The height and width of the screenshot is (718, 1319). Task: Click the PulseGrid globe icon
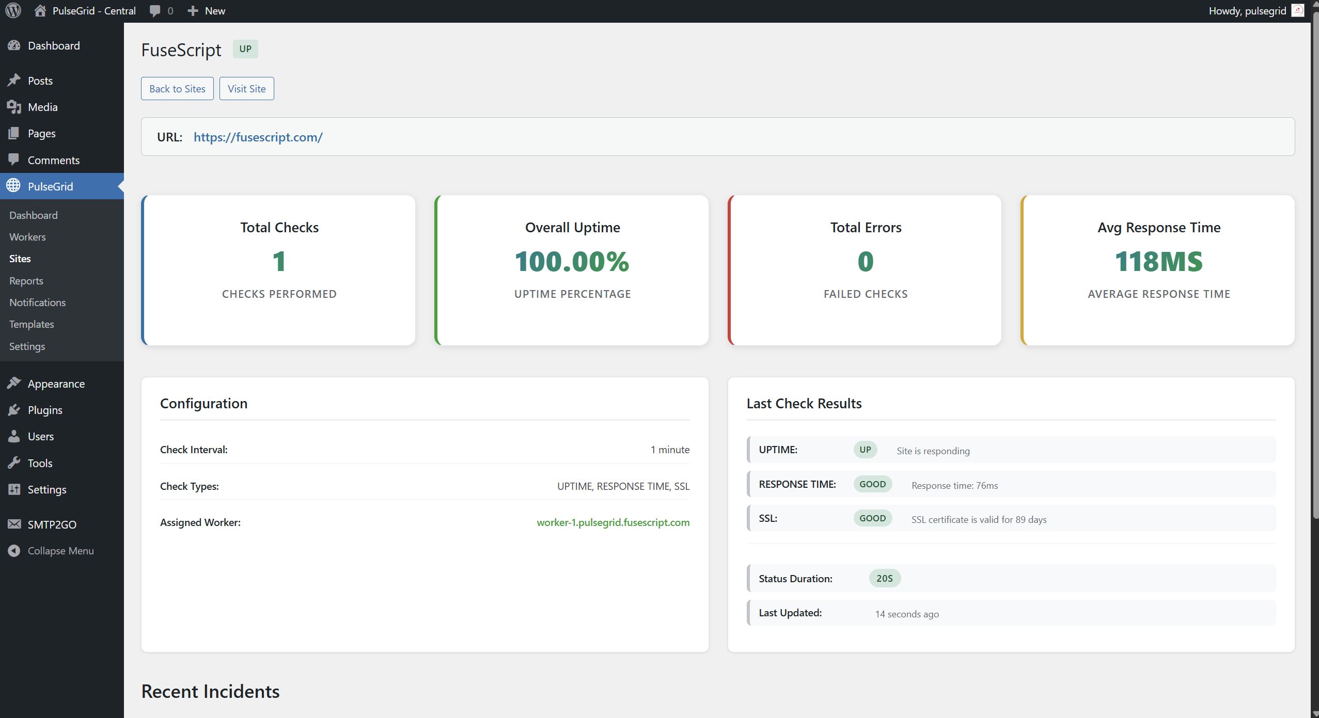13,186
